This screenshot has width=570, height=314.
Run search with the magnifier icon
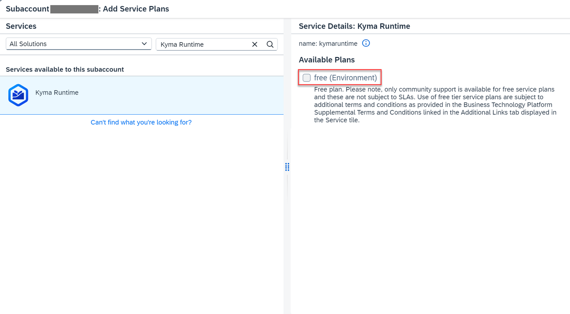[x=270, y=44]
